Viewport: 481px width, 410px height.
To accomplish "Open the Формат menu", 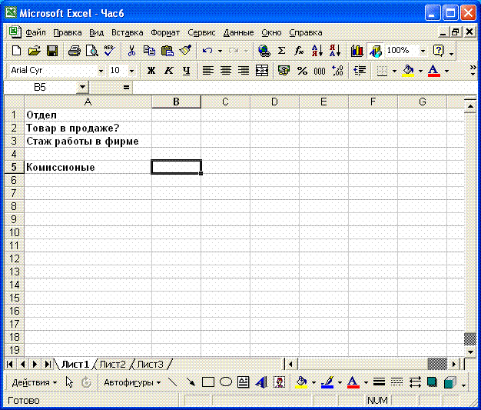I will 165,32.
